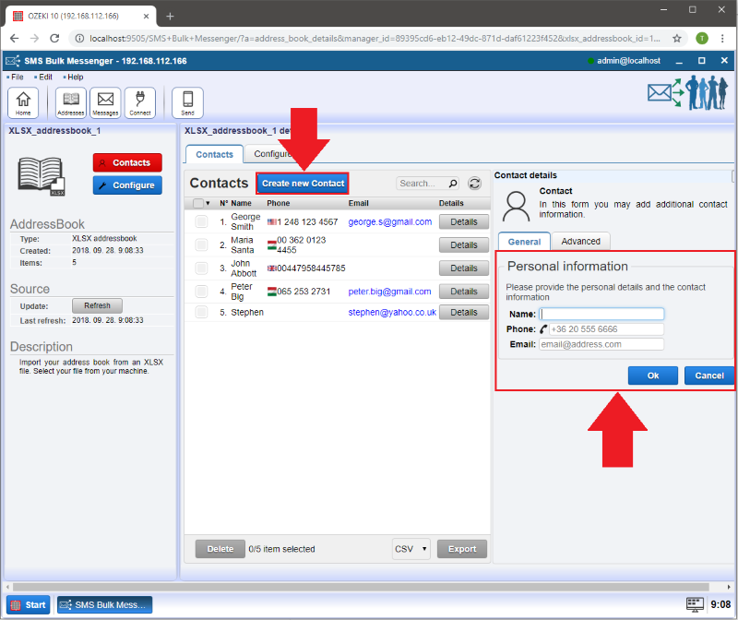Tick the checkbox for George Smith
This screenshot has height=620, width=738.
click(201, 221)
